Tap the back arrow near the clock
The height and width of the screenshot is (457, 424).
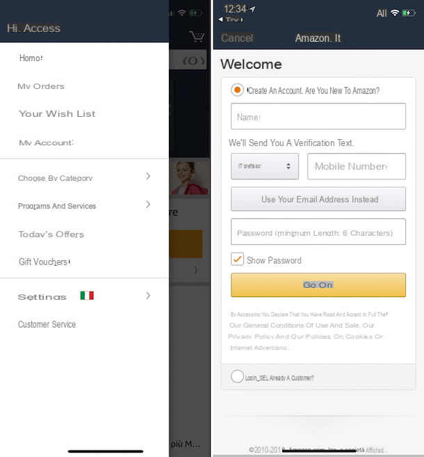(221, 19)
